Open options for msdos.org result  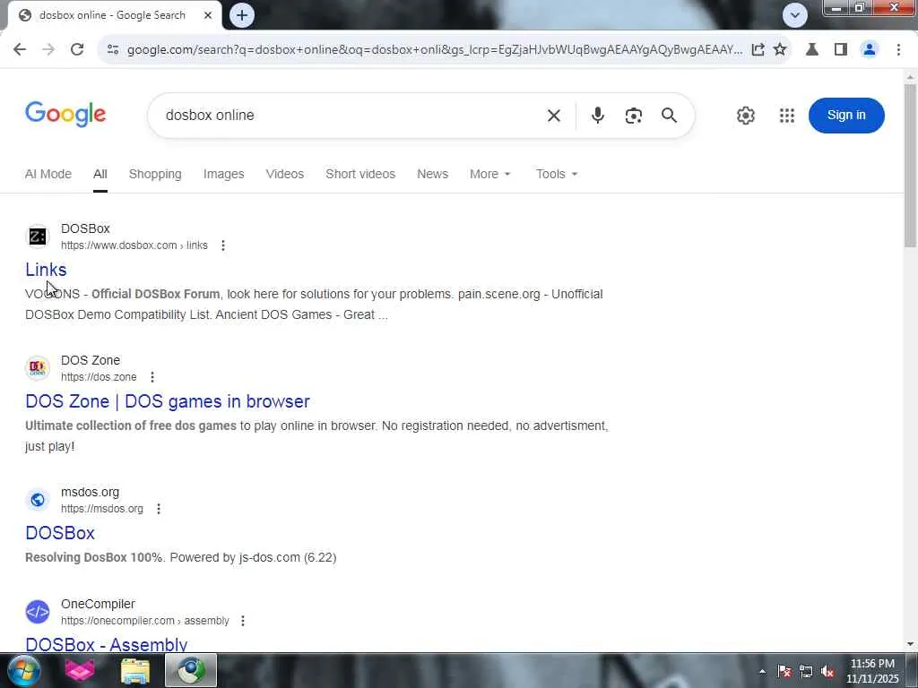159,509
